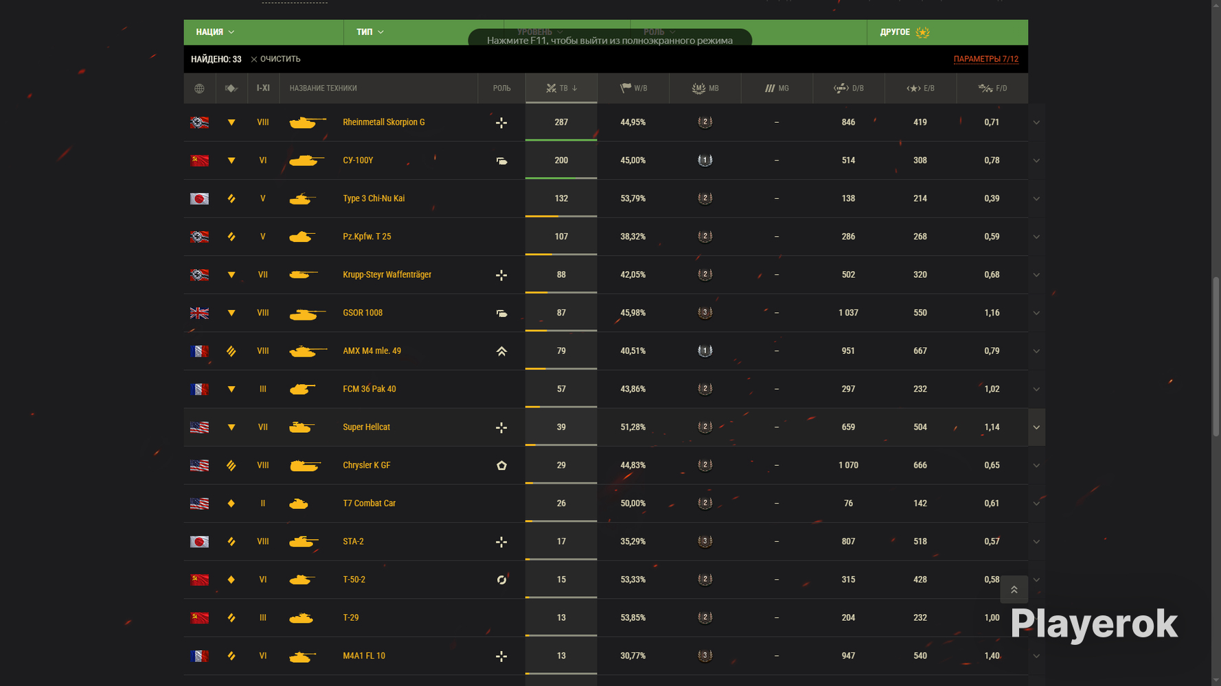Screen dimensions: 1221x686
Task: Open the Type 3 Chi-Nu Kai vehicle link
Action: point(374,198)
